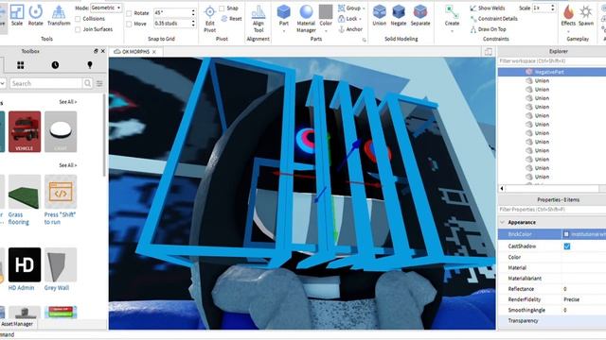Enable the Collisions checkbox
606x340 pixels.
coord(78,19)
